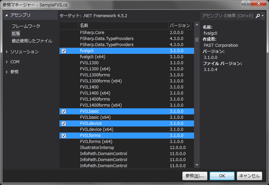Select the FVIL1400forms row
Image resolution: width=269 pixels, height=185 pixels.
(x=127, y=99)
